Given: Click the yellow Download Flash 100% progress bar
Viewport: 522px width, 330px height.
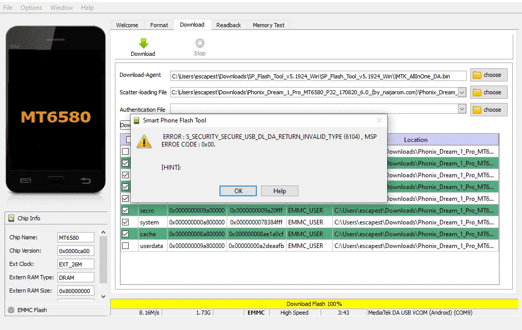Looking at the screenshot, I should coord(314,304).
